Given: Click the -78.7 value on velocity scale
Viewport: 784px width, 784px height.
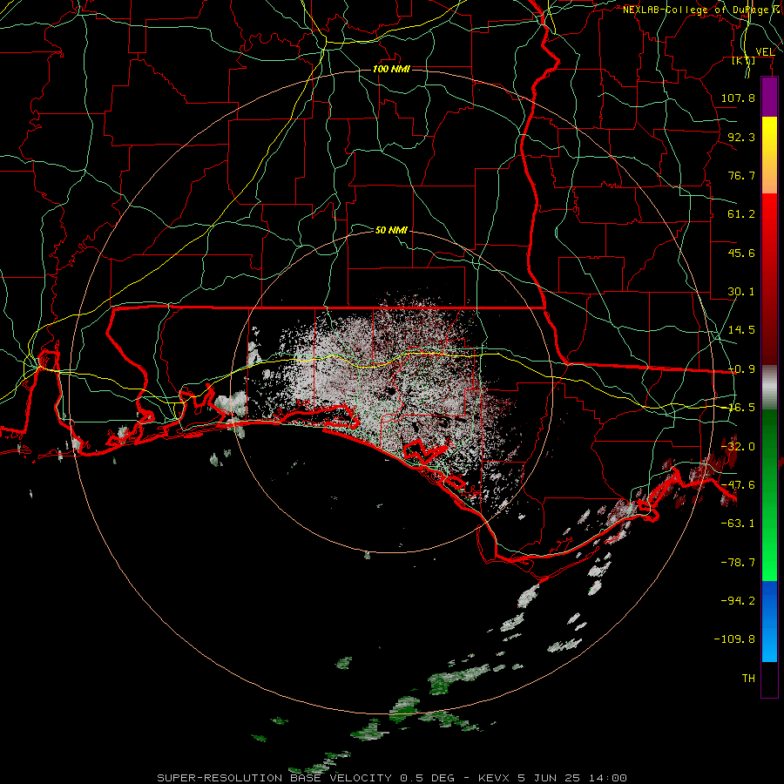Looking at the screenshot, I should 738,563.
